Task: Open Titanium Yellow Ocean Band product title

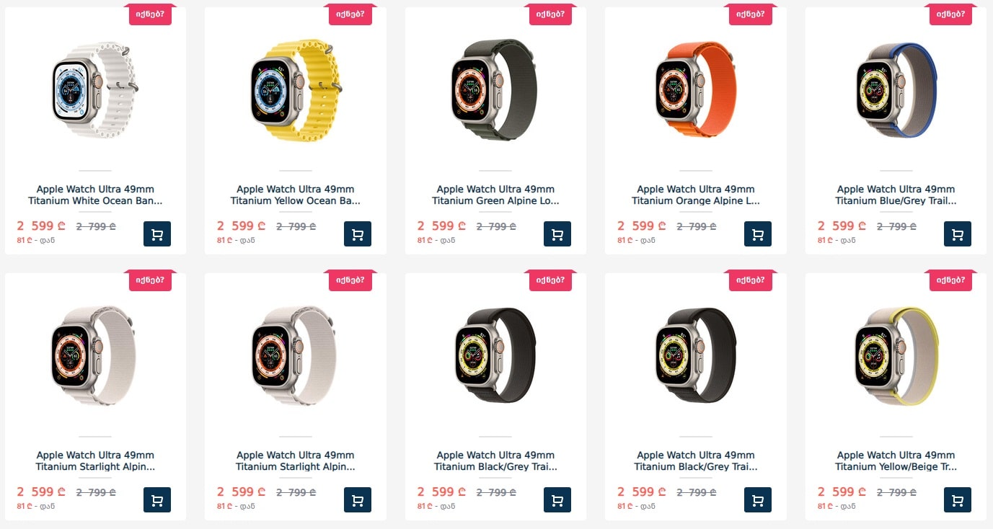Action: 296,195
